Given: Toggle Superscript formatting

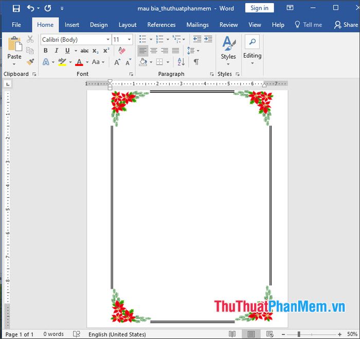Looking at the screenshot, I should tap(106, 50).
